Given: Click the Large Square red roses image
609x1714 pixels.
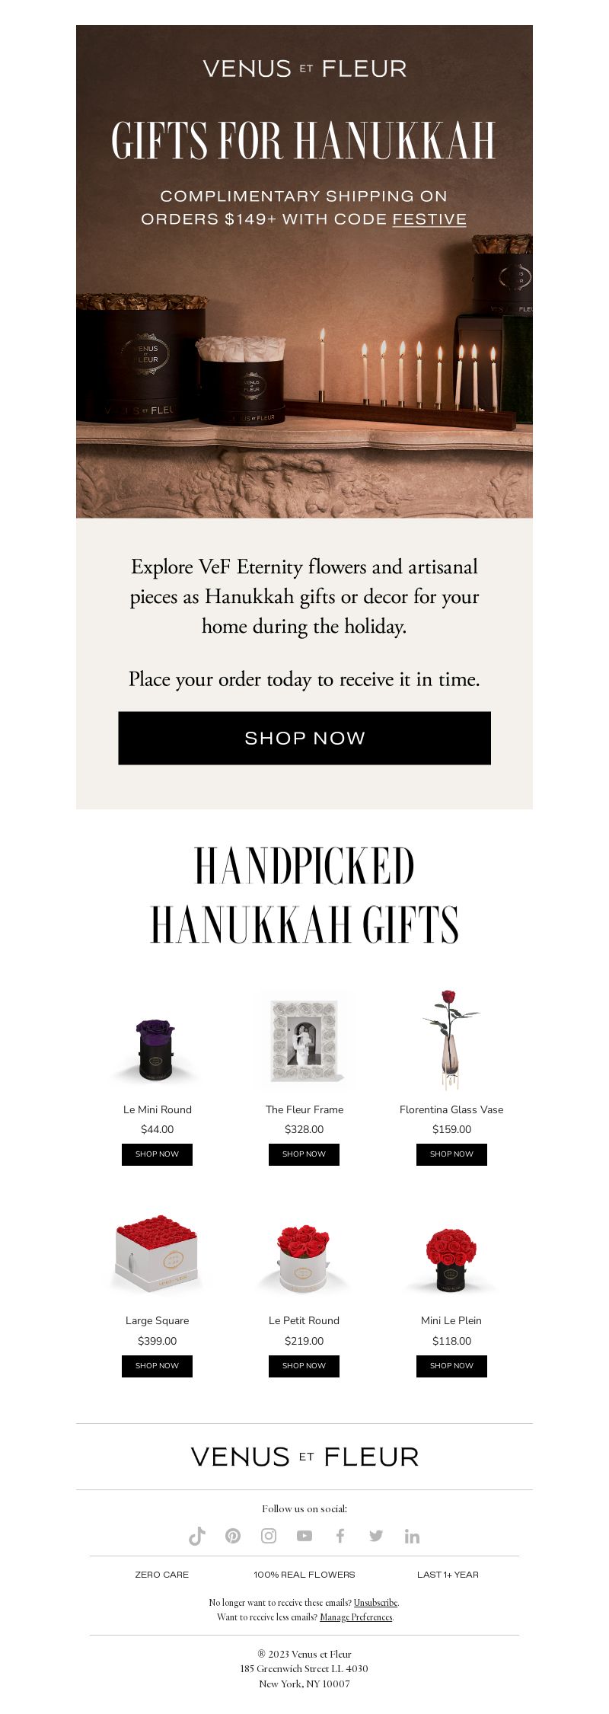Looking at the screenshot, I should point(157,1253).
